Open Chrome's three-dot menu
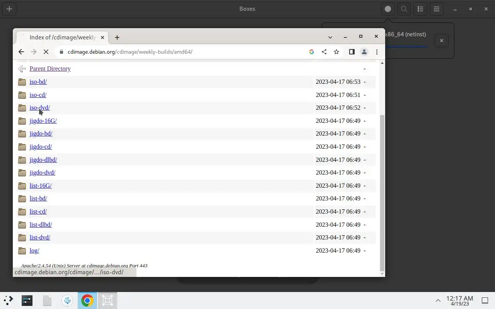 click(x=377, y=52)
